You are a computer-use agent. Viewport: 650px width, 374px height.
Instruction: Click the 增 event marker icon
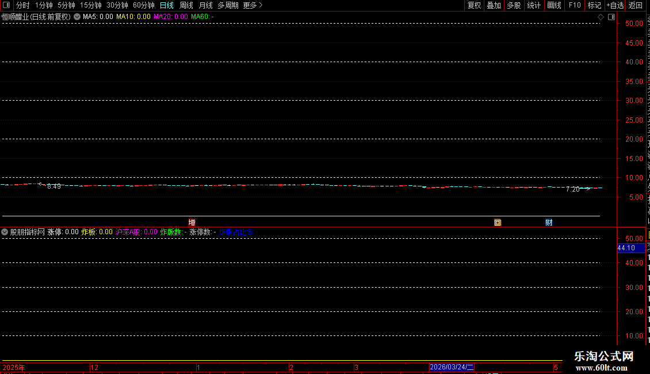192,223
